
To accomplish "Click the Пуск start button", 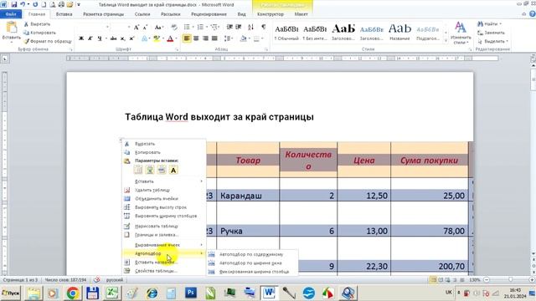I will [11, 293].
